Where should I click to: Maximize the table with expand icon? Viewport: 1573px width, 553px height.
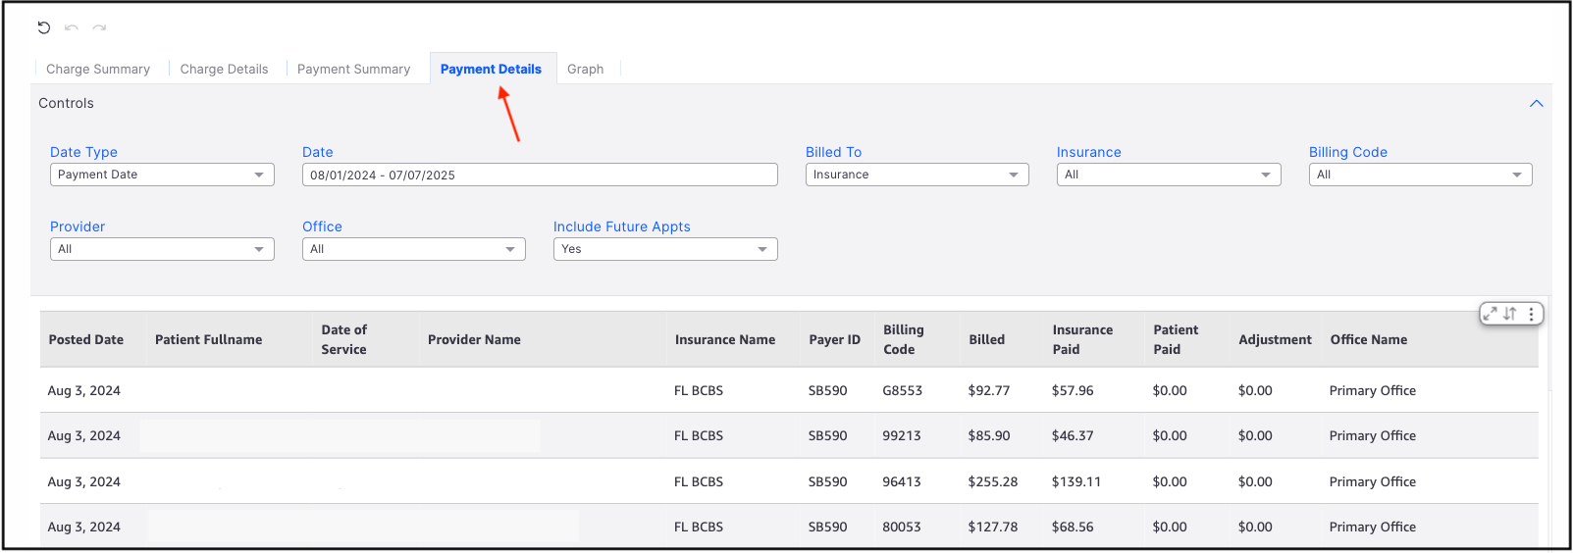coord(1491,314)
